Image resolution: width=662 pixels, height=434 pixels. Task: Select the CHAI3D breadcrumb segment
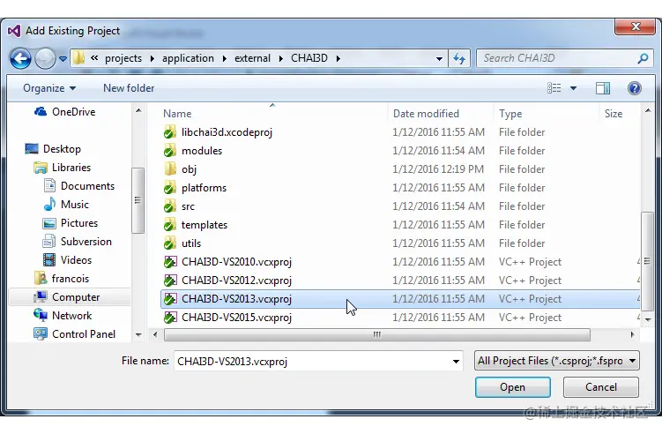309,58
